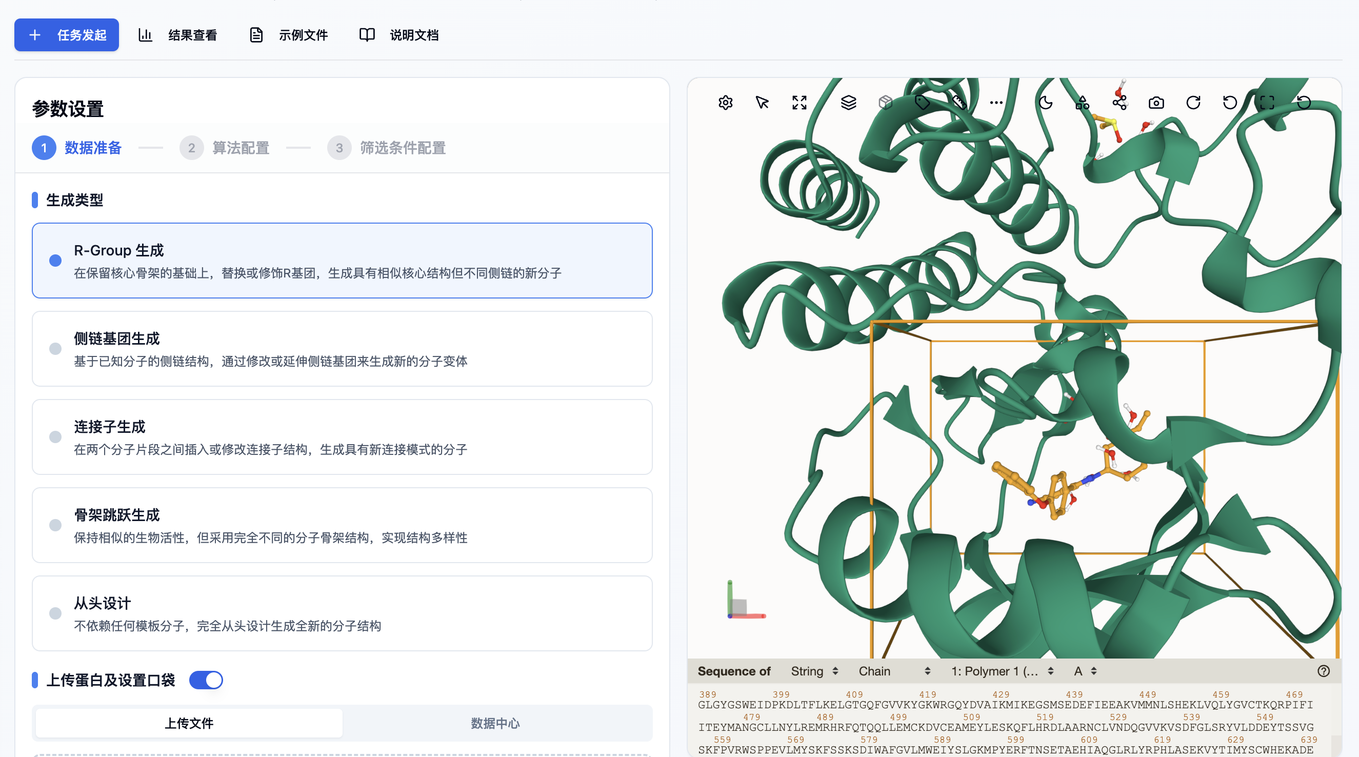Open the viewer settings gear icon
Screen dimensions: 1359x757
[725, 103]
